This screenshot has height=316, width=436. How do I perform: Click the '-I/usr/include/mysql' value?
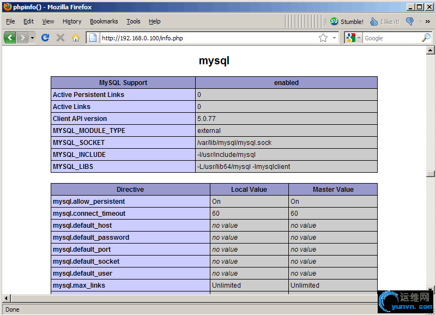pos(226,155)
